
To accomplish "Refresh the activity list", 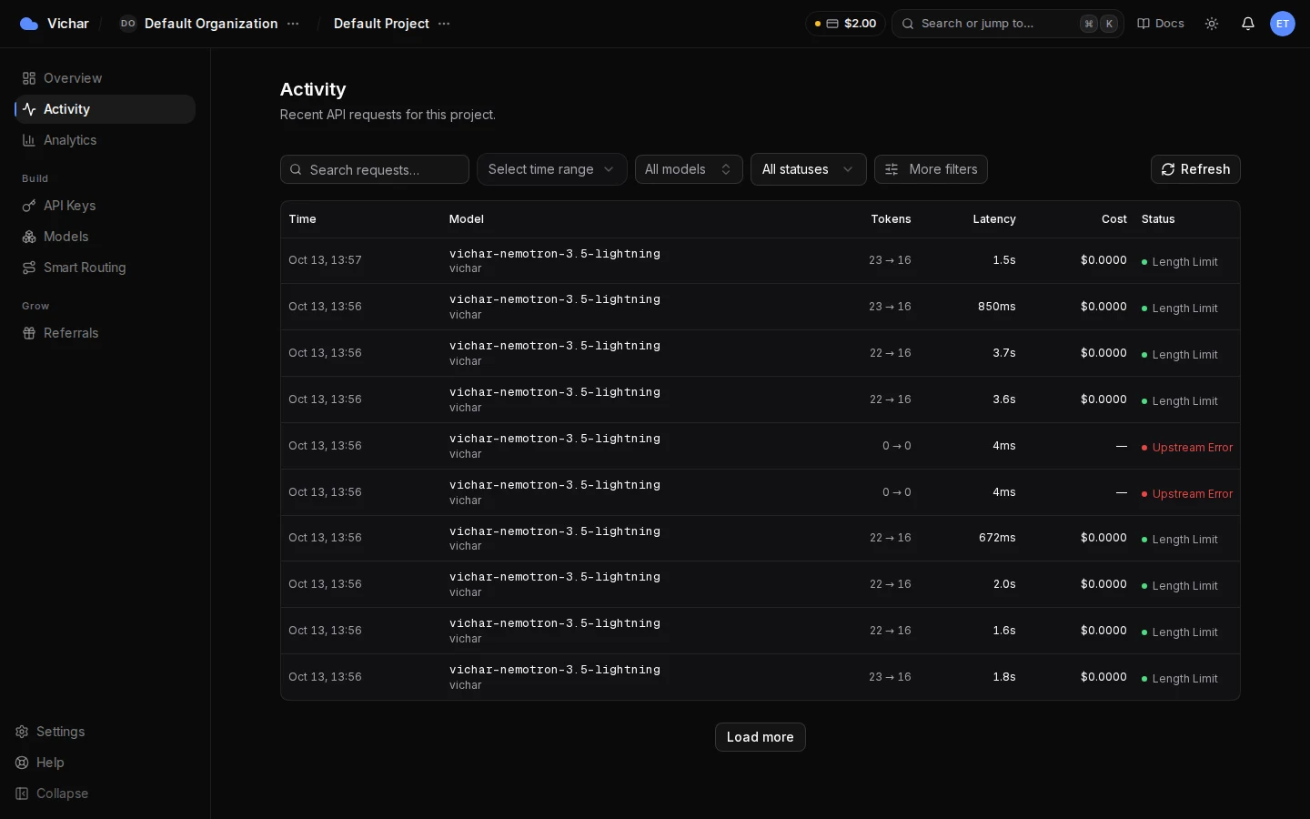I will pos(1195,169).
